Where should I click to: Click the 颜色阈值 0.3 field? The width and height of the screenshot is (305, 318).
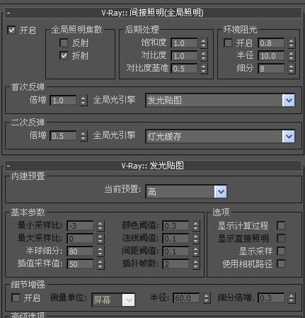pos(176,226)
